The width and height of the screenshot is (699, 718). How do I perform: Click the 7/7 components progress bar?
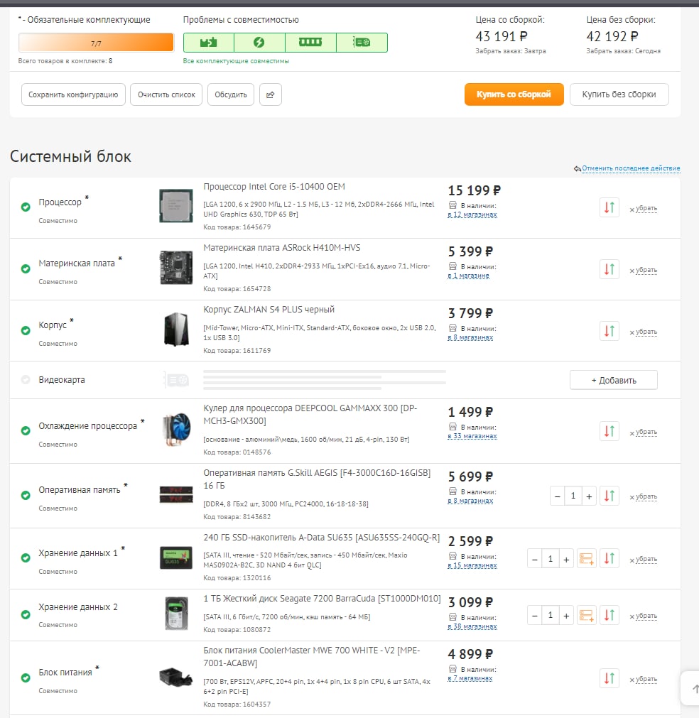tap(96, 43)
